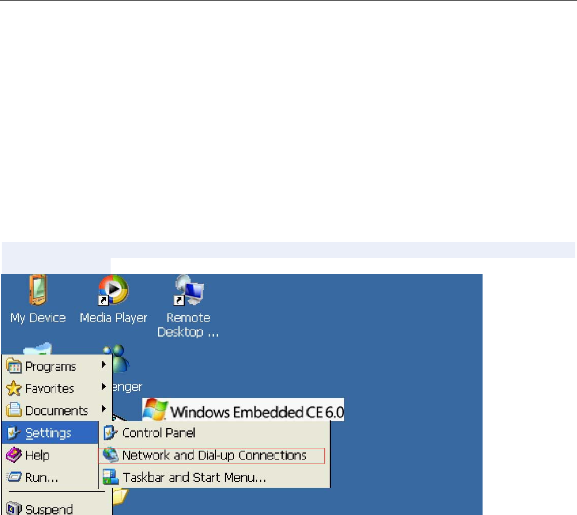
Task: Click the Run icon
Action: pyautogui.click(x=14, y=477)
